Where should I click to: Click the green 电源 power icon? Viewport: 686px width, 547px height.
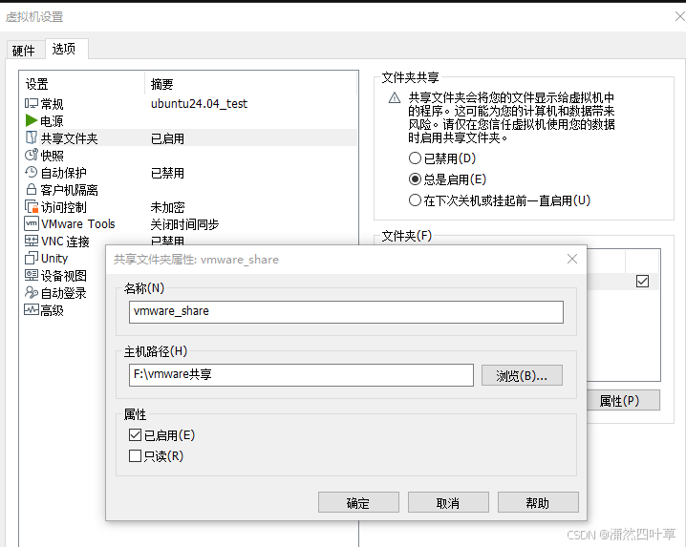click(32, 120)
